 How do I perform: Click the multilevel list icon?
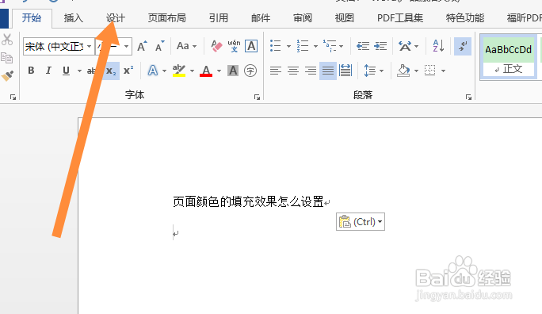[x=330, y=46]
